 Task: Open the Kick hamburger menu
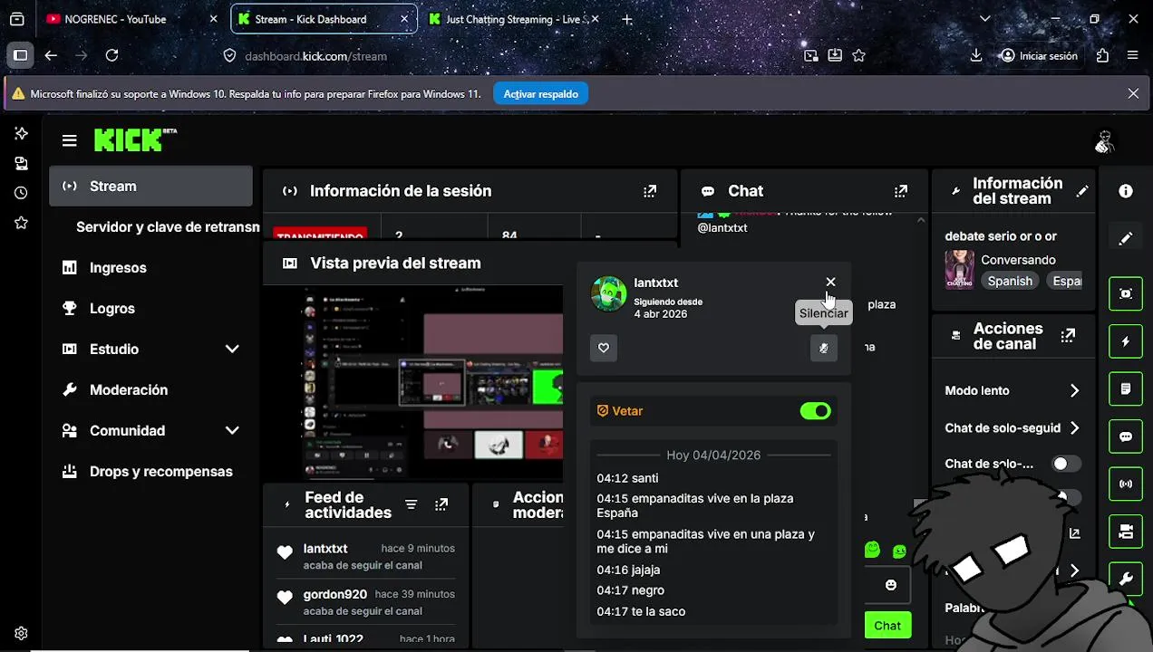click(70, 140)
